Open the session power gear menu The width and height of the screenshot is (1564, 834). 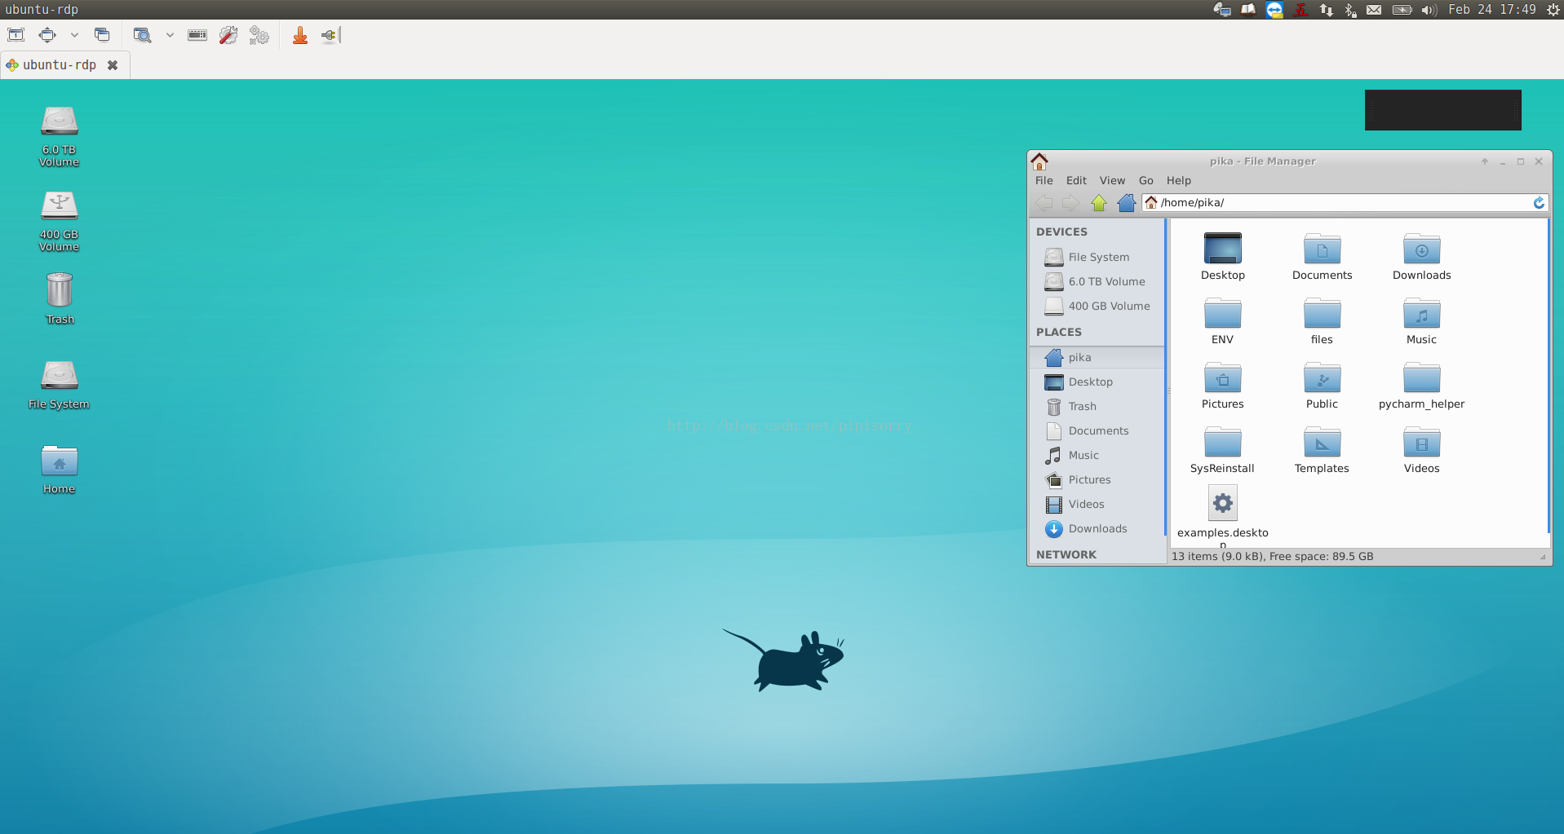(x=1553, y=10)
